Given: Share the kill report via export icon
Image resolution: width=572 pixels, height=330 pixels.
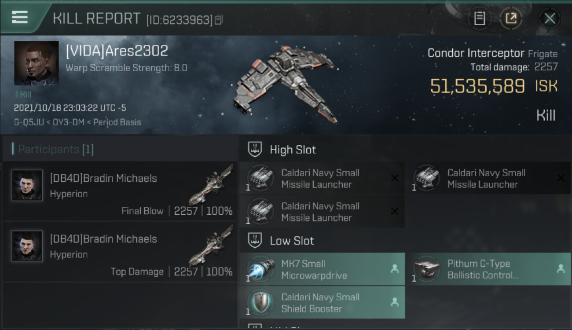Looking at the screenshot, I should tap(511, 18).
